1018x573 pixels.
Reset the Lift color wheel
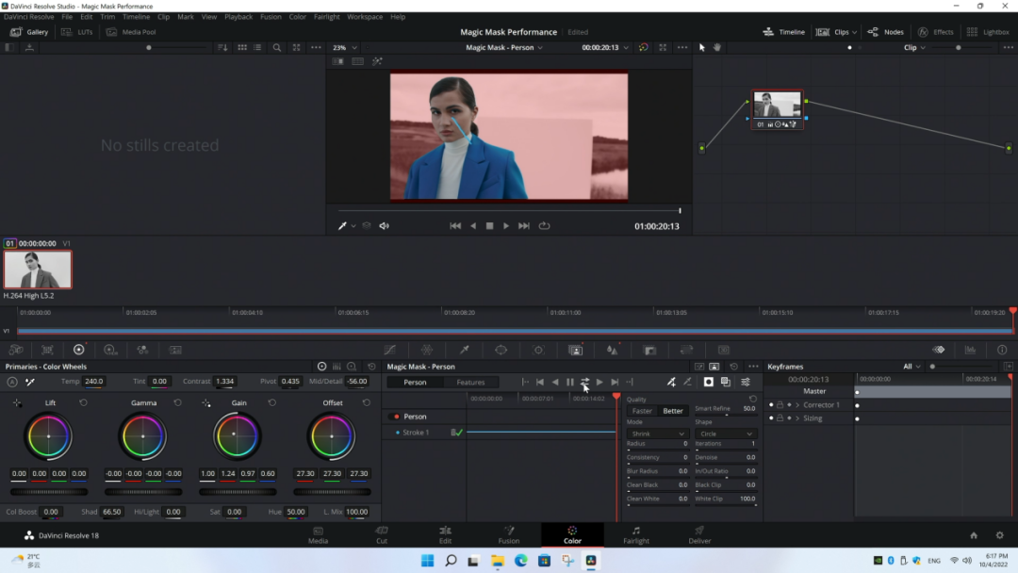84,403
